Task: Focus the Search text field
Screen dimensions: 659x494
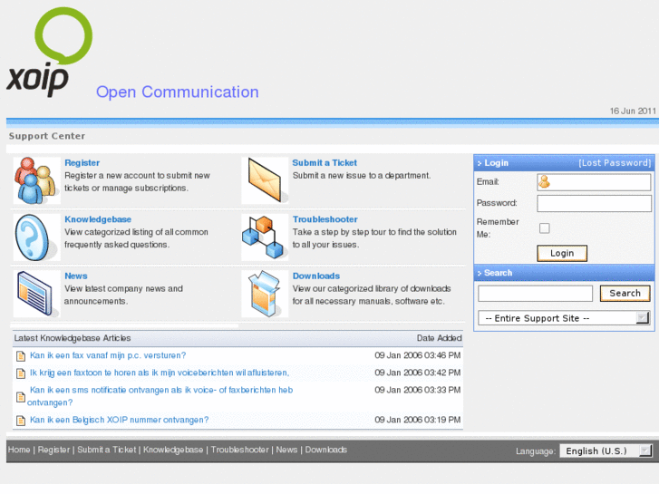Action: (535, 294)
